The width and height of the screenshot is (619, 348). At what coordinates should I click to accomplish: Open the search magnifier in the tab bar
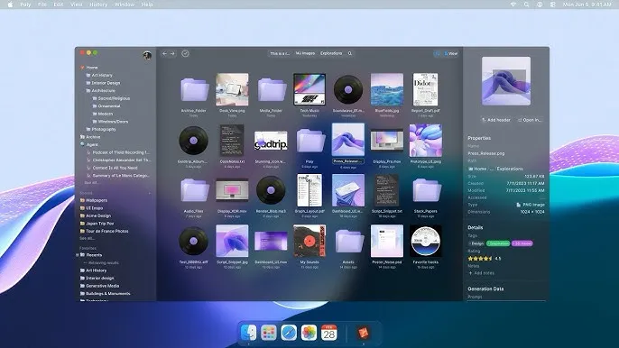[x=350, y=53]
